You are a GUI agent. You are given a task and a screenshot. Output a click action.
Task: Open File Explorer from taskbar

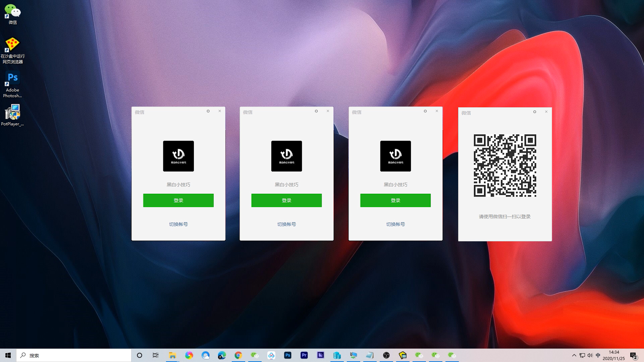172,355
